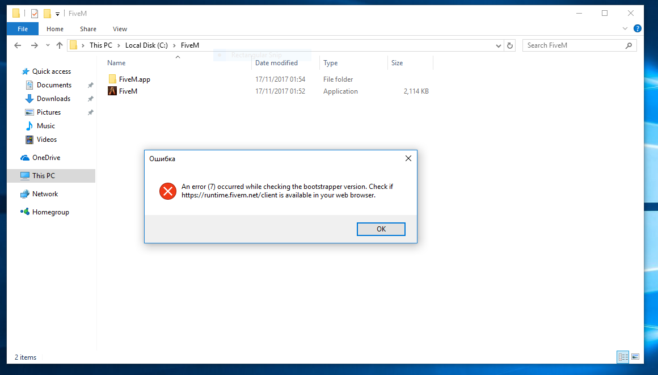Sort files by Date modified column
Viewport: 658px width, 375px height.
click(277, 63)
